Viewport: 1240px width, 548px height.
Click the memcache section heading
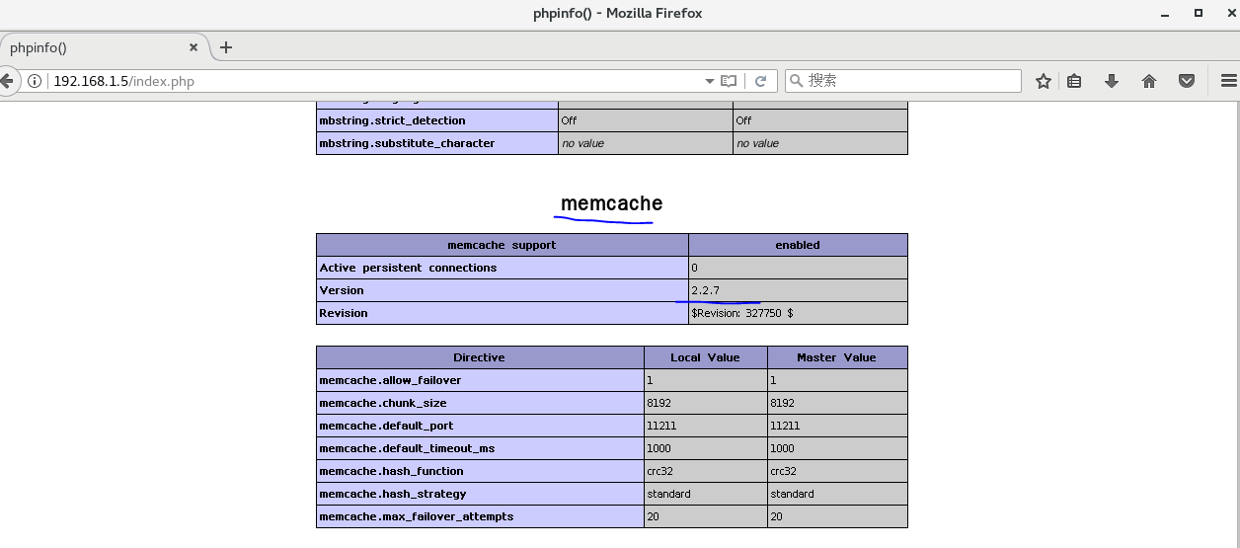[611, 203]
